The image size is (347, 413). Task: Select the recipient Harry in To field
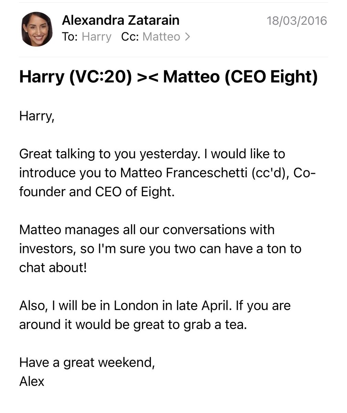point(97,36)
